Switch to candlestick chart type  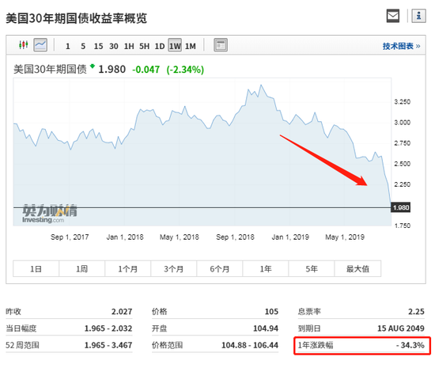coord(24,44)
